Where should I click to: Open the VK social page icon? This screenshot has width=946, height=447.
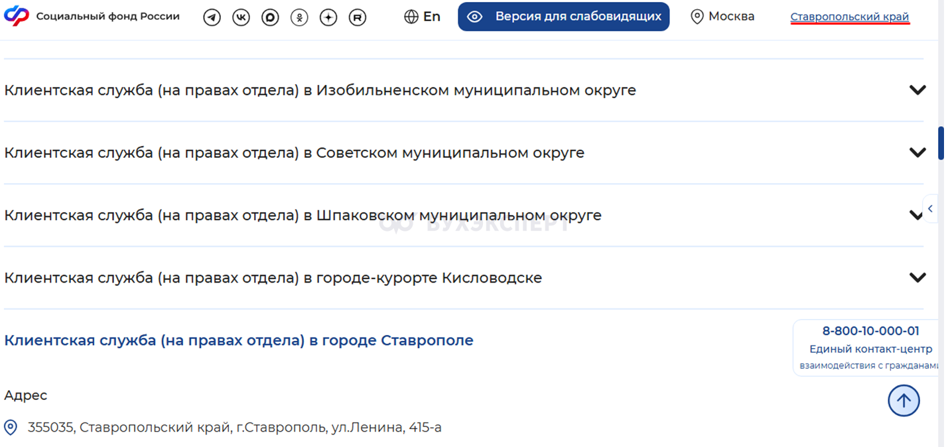[241, 17]
